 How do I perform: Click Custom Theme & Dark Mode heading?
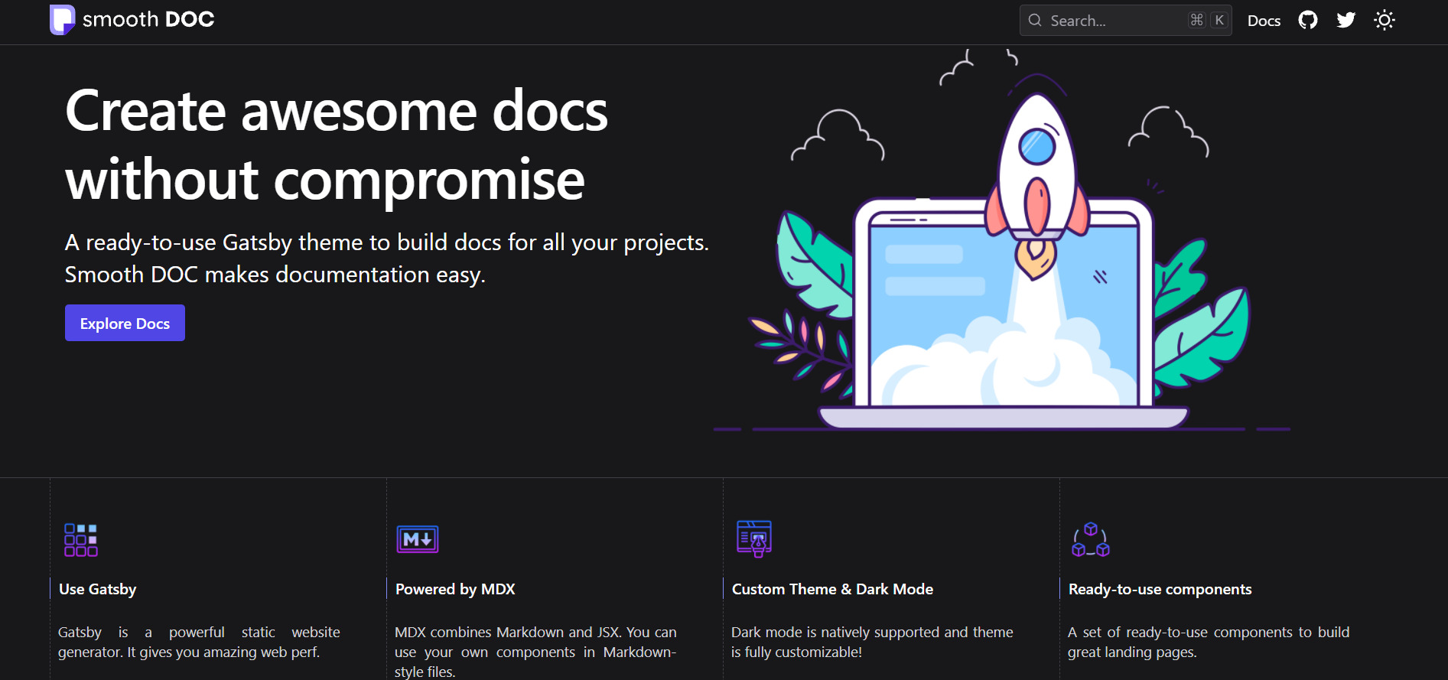point(832,589)
